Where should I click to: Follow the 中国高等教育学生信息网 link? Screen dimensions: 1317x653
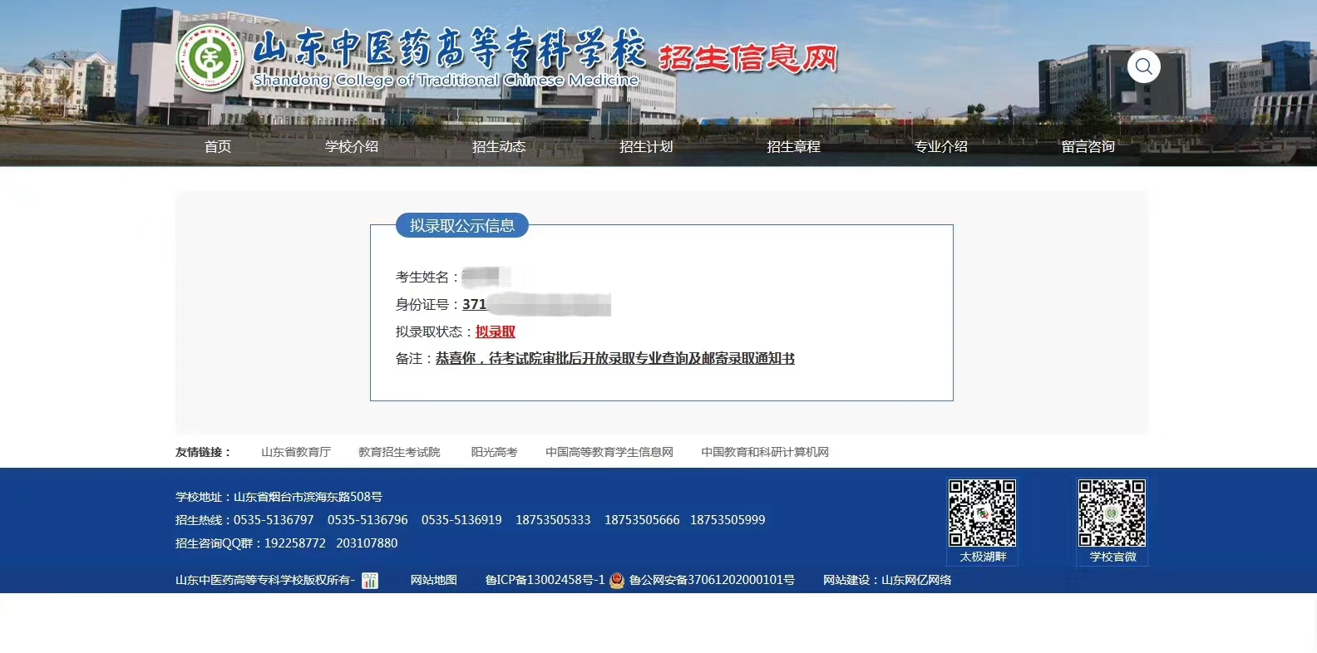[x=609, y=452]
